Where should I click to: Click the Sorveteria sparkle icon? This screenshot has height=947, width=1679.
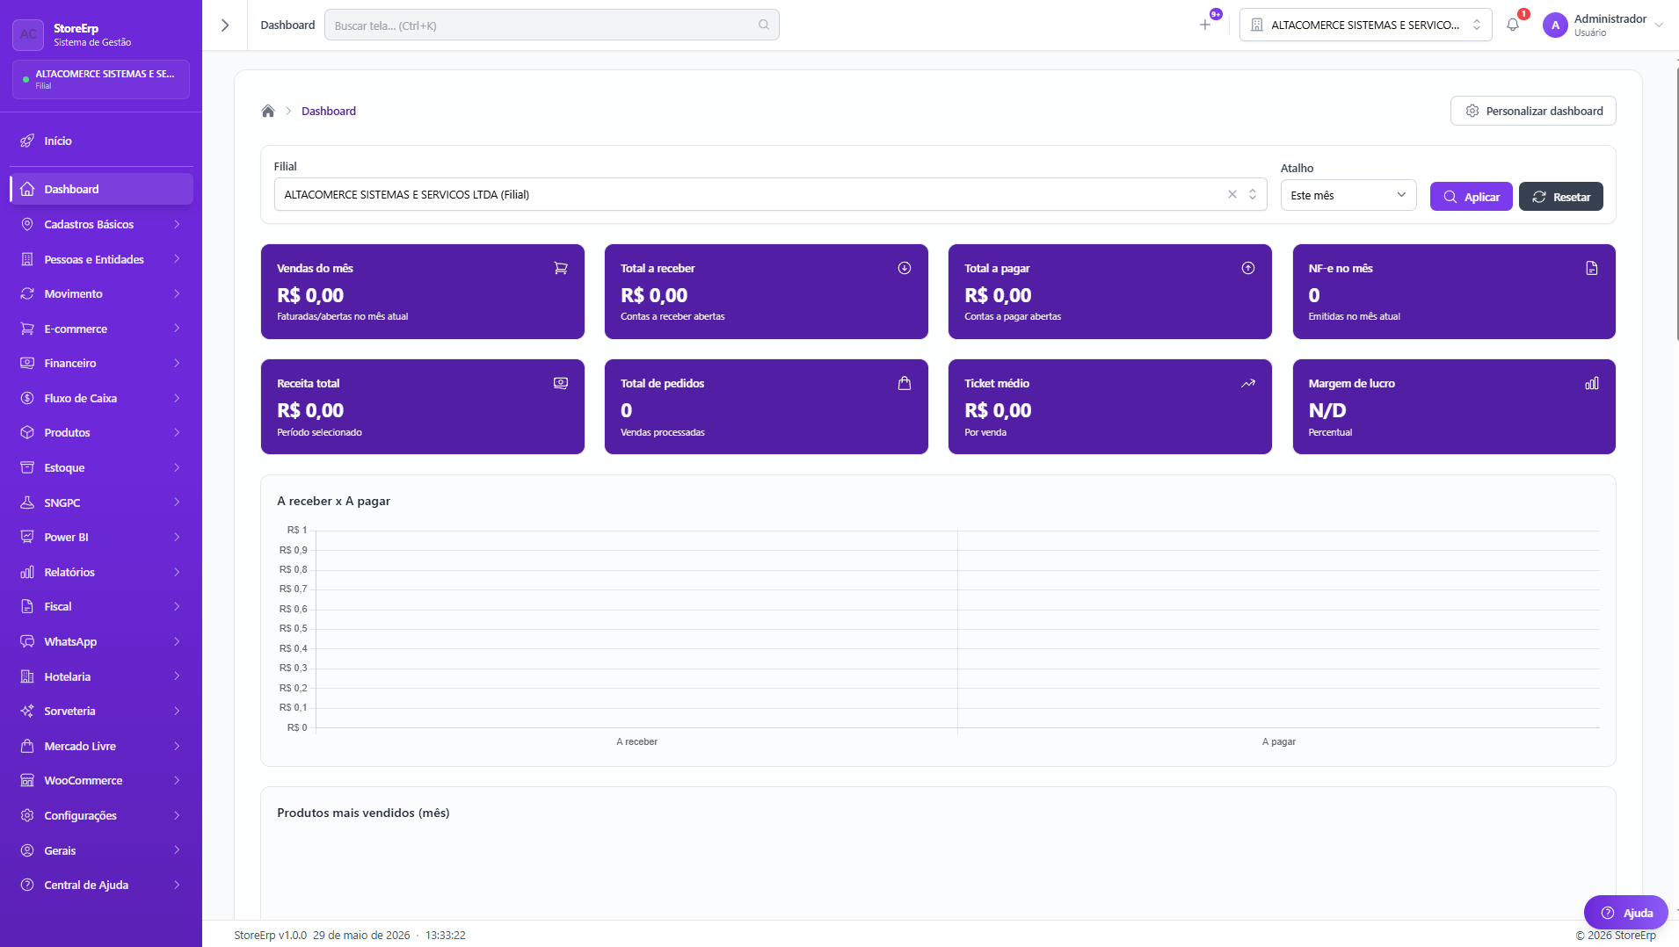(x=27, y=711)
